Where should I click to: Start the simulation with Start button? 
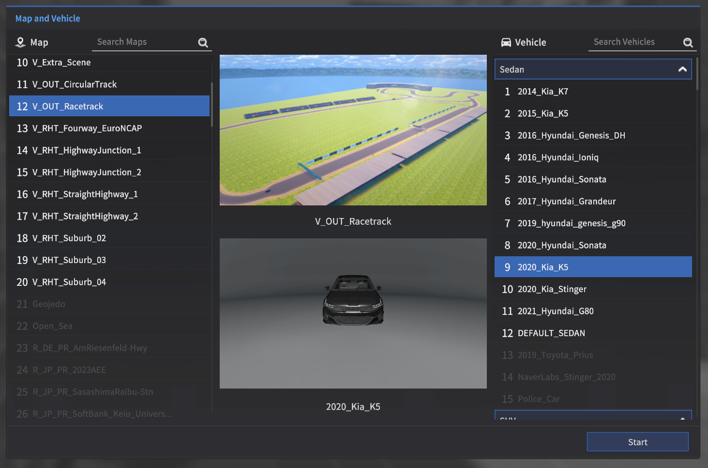[x=637, y=442]
